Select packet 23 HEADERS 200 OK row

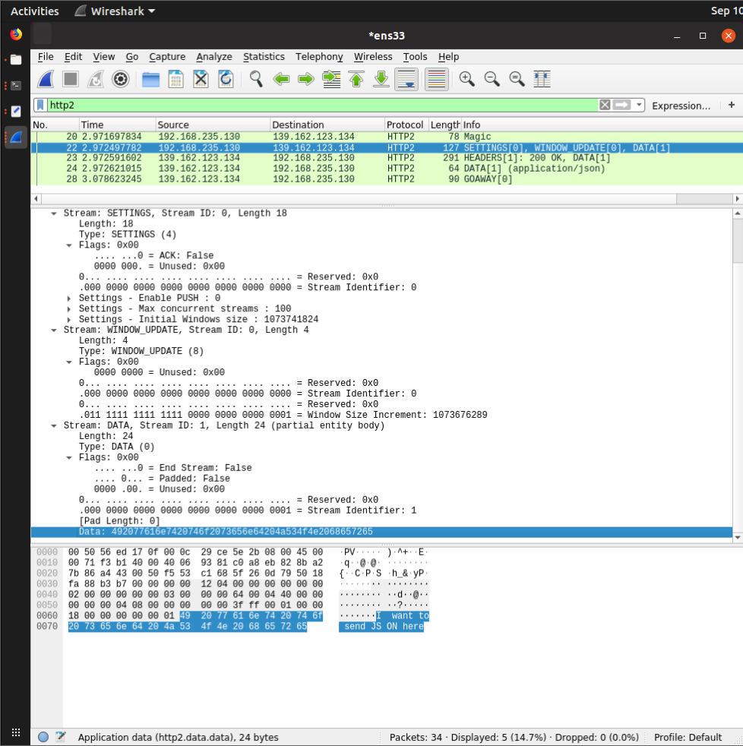(387, 158)
